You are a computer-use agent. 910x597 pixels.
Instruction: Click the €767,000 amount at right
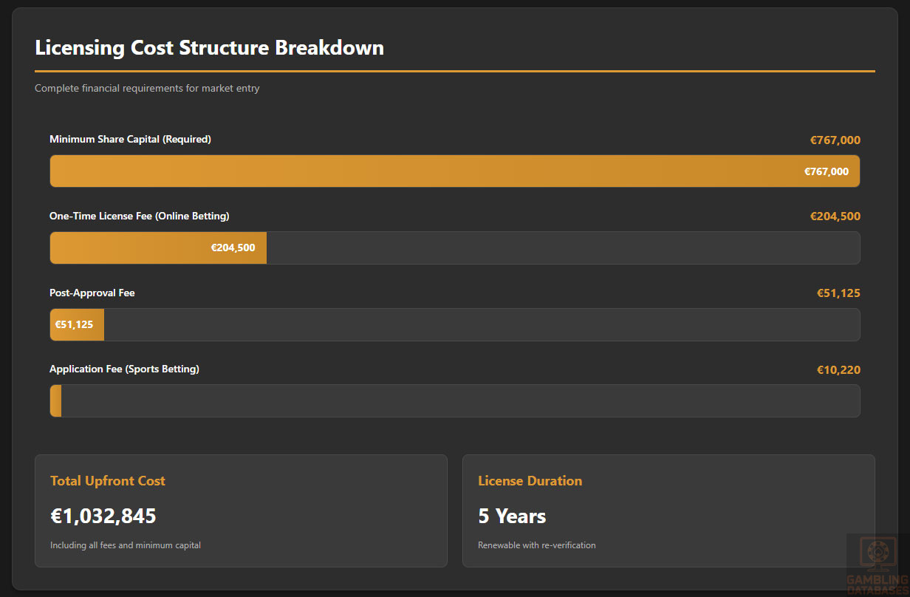point(835,140)
